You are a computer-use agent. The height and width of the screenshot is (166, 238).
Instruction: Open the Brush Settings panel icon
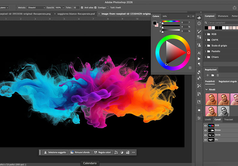199,31
